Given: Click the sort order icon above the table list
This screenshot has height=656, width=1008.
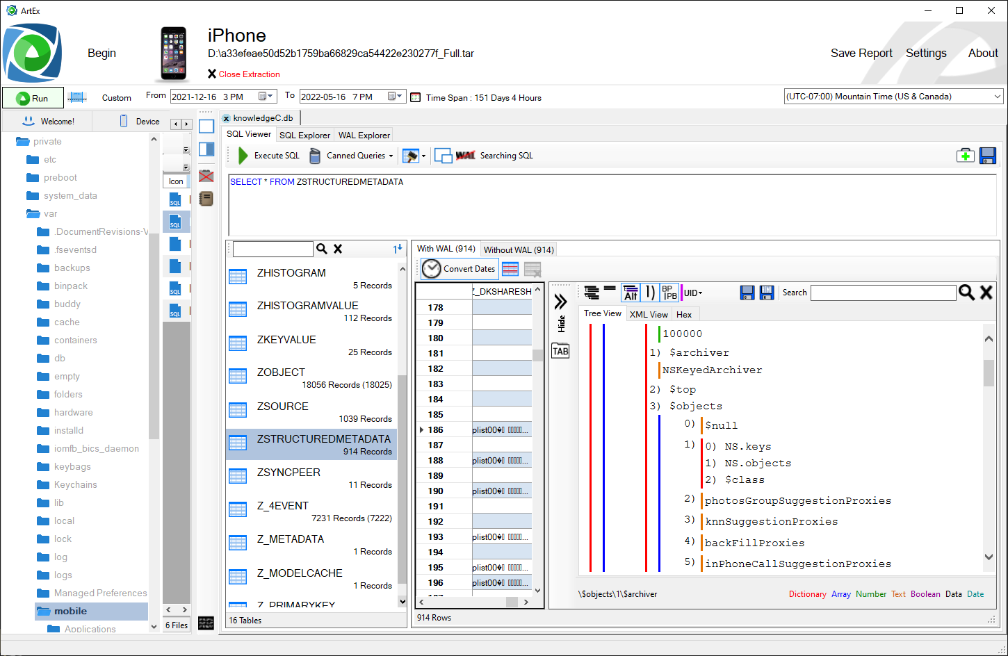Looking at the screenshot, I should 398,249.
